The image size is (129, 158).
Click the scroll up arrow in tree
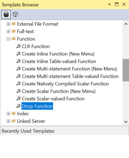click(x=126, y=24)
